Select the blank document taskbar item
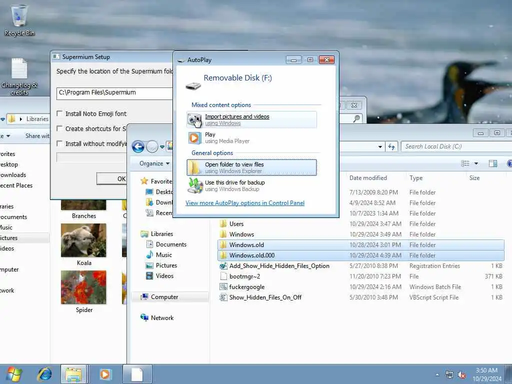 coord(137,374)
